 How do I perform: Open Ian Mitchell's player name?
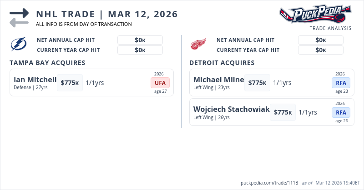35,80
